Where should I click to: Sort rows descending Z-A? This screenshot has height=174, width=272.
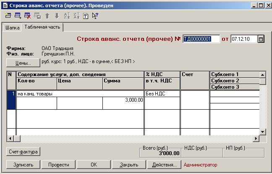(x=76, y=16)
